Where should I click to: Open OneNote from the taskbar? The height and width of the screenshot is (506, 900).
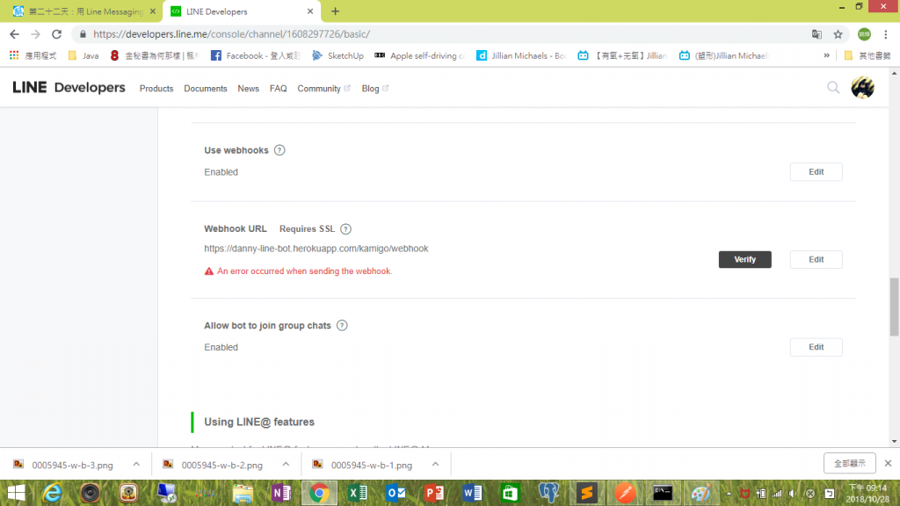point(281,493)
